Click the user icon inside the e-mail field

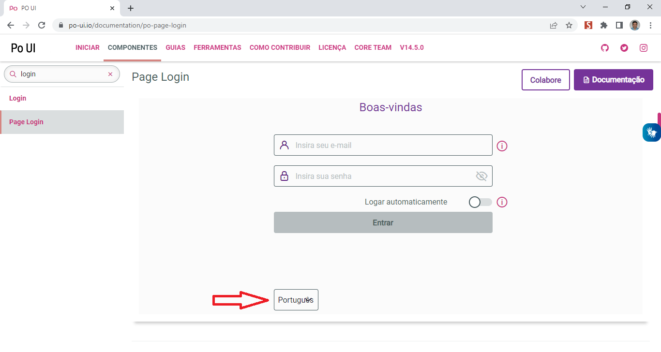click(x=284, y=145)
